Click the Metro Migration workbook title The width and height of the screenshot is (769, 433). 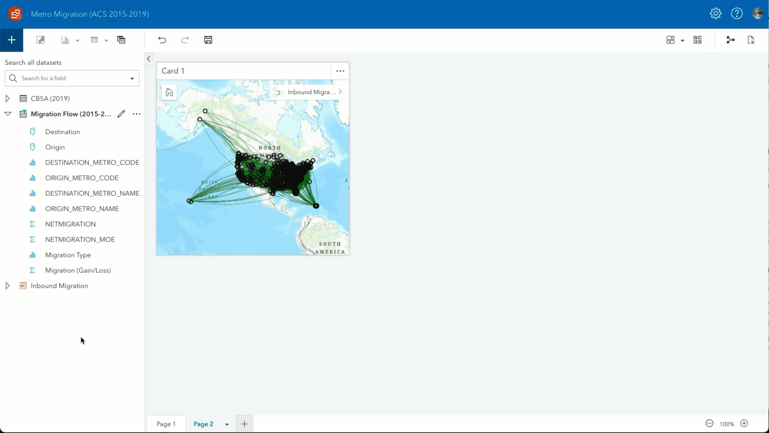point(90,14)
